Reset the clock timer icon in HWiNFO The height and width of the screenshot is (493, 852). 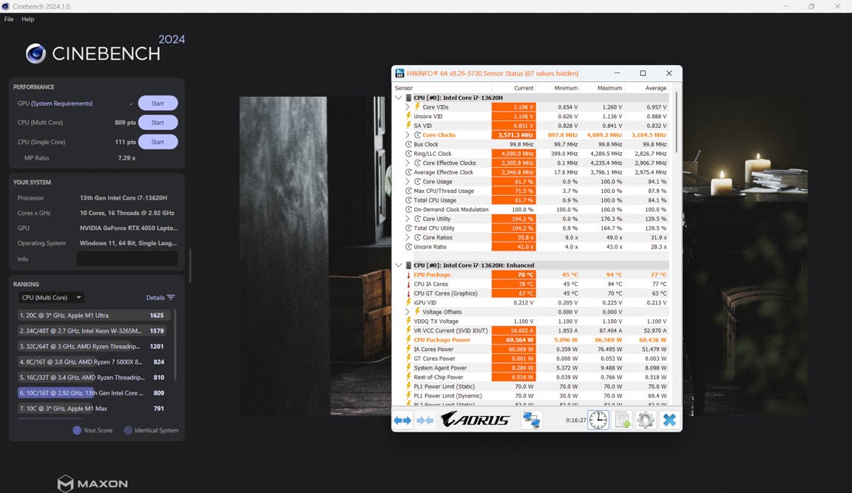(x=598, y=420)
